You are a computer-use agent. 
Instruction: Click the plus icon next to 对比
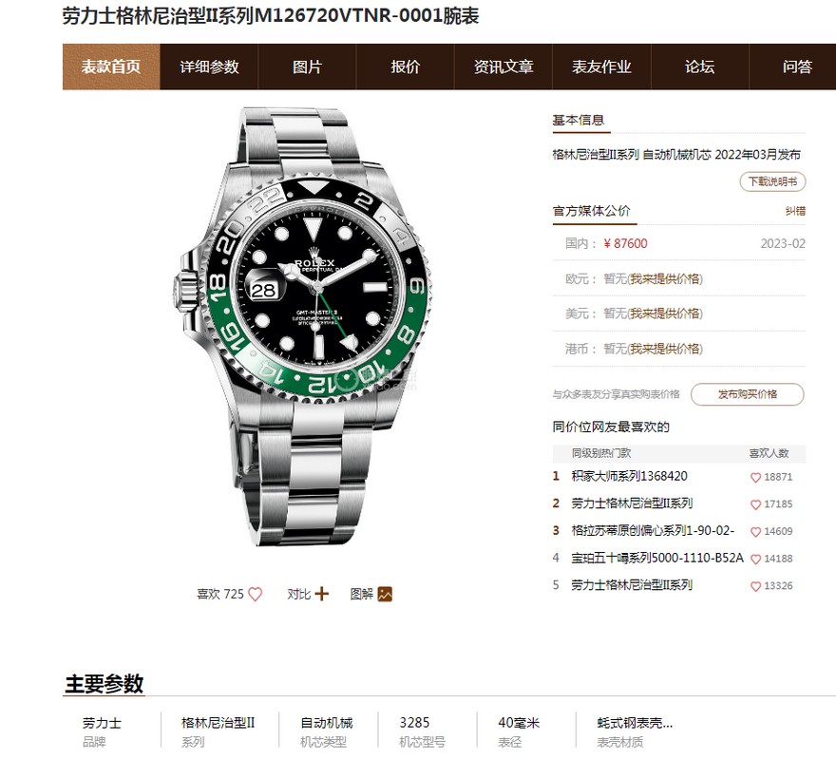click(321, 594)
